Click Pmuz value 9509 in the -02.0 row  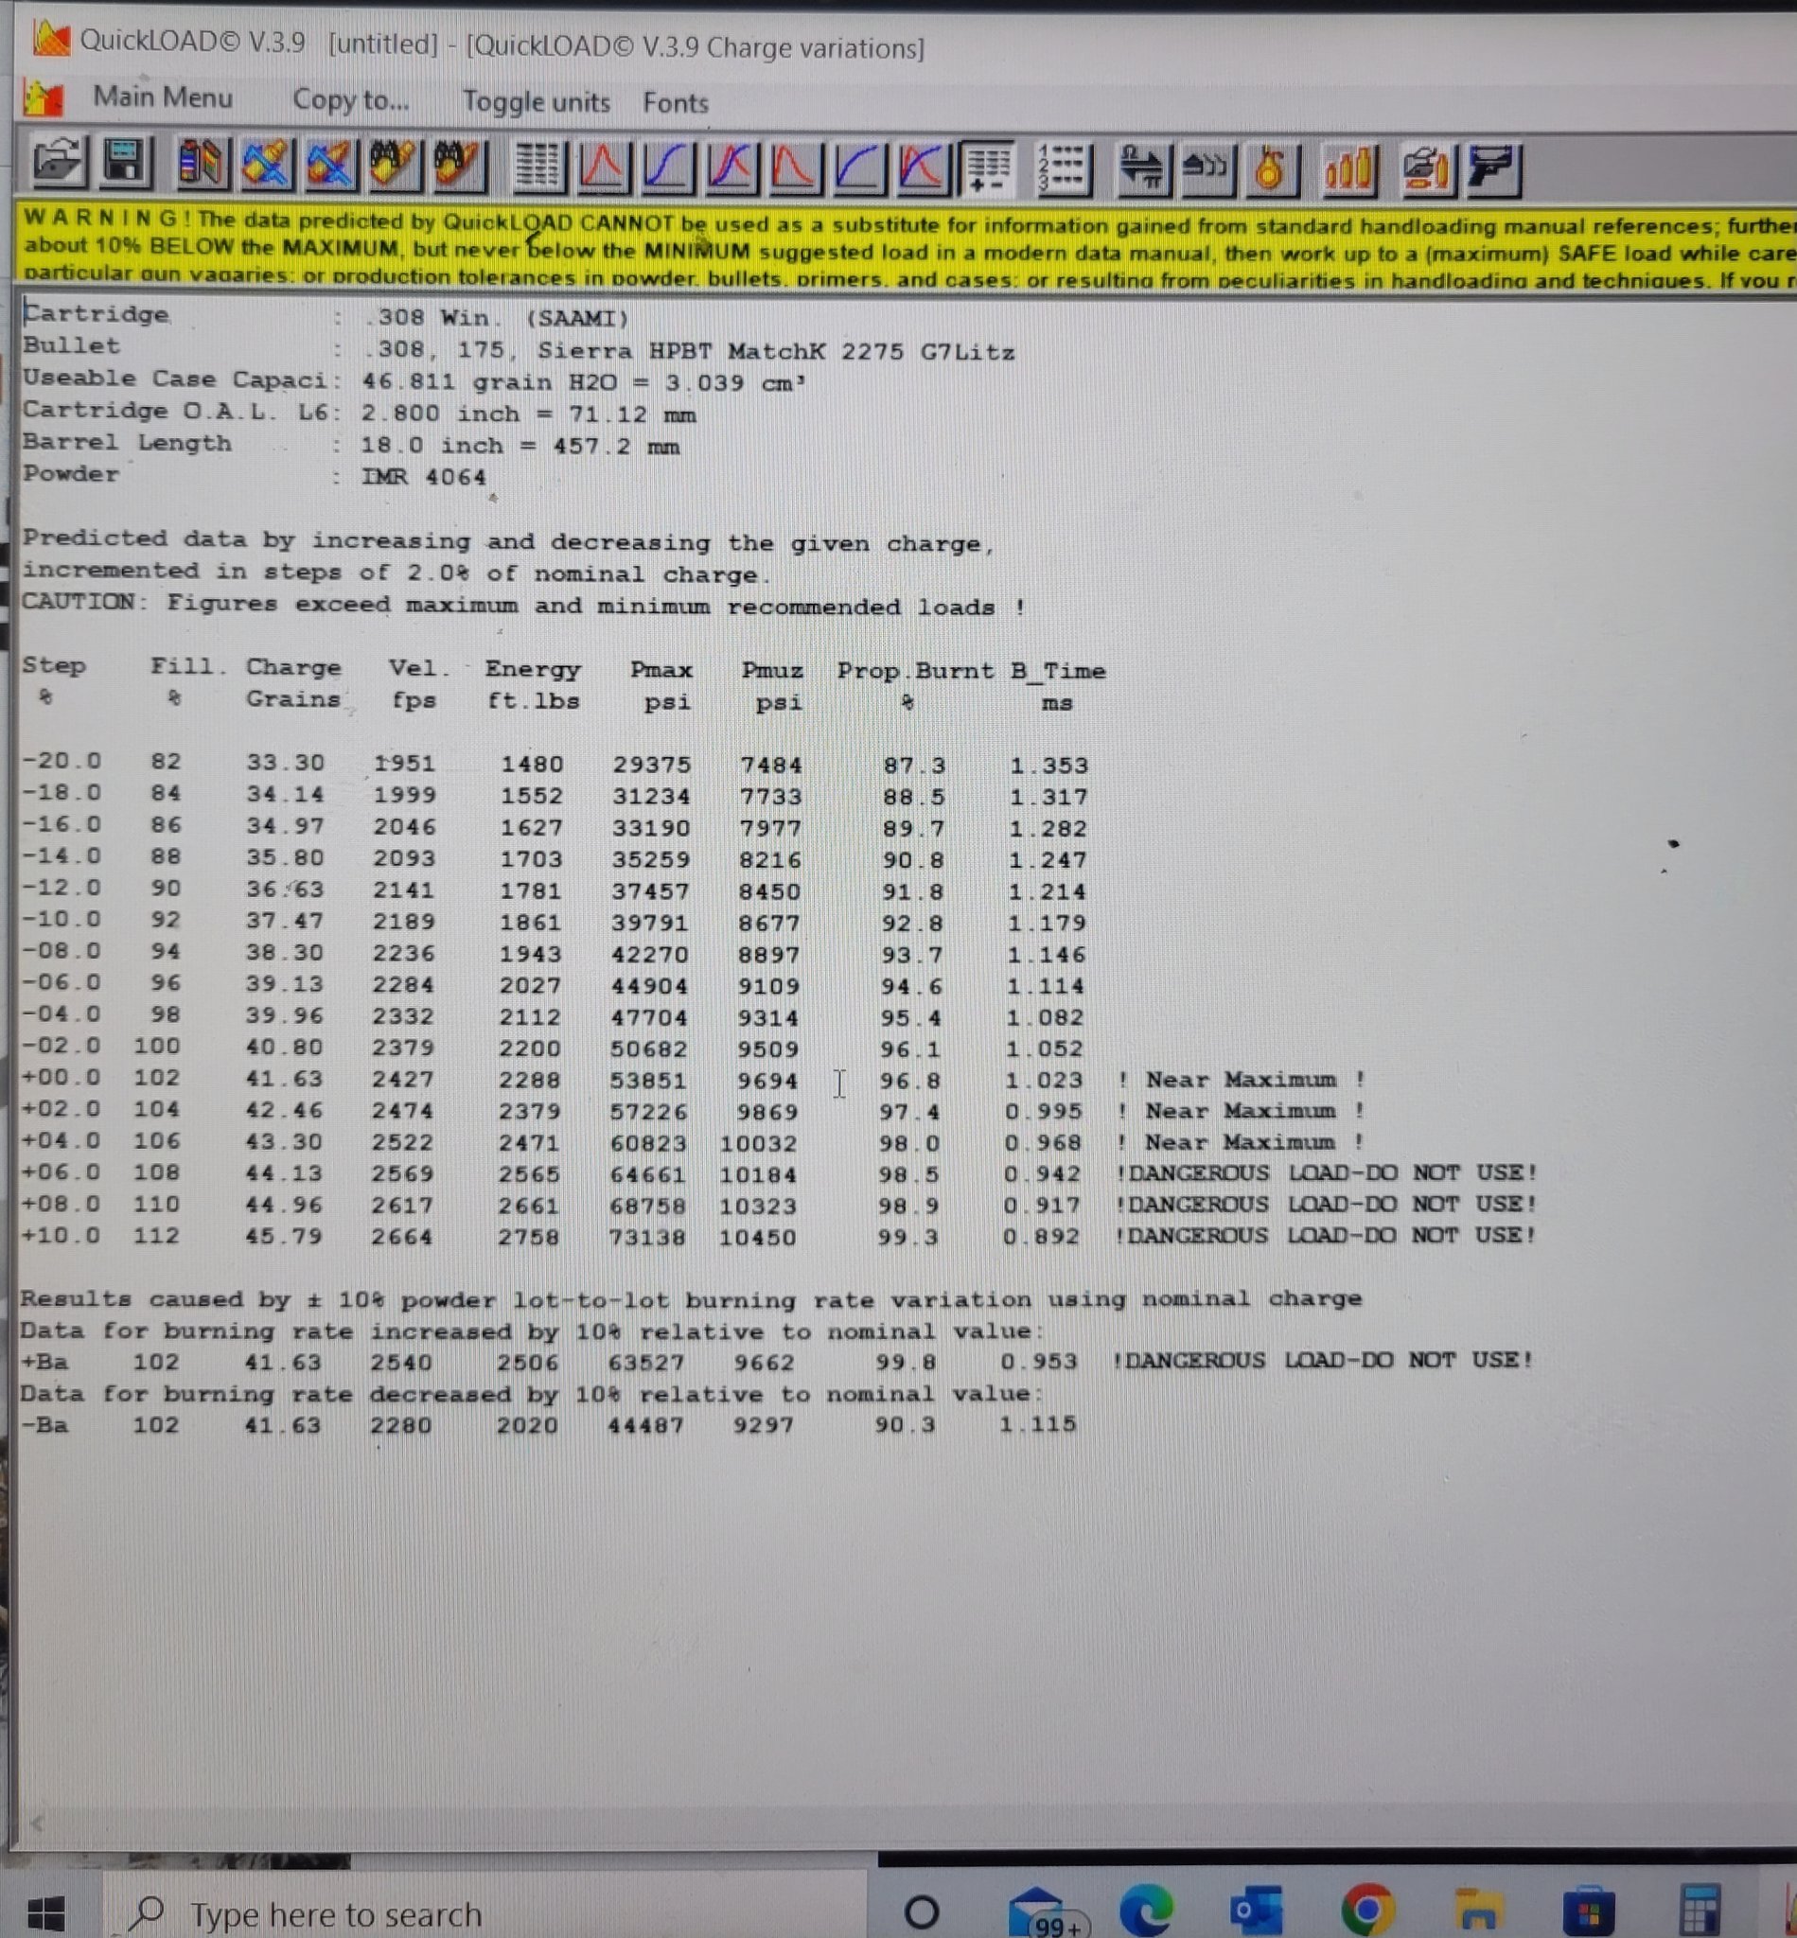[768, 1049]
